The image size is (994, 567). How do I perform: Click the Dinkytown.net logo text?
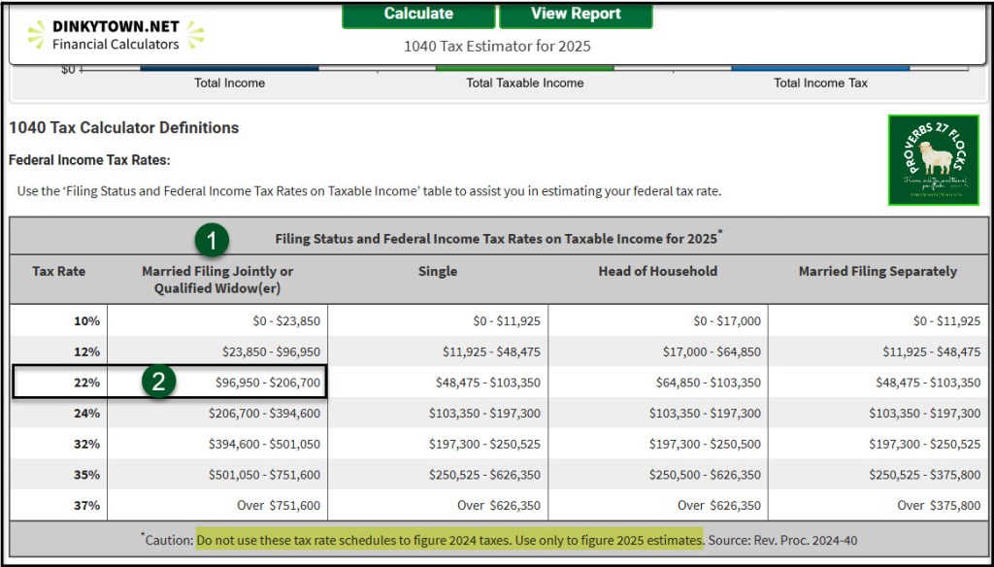pyautogui.click(x=116, y=27)
